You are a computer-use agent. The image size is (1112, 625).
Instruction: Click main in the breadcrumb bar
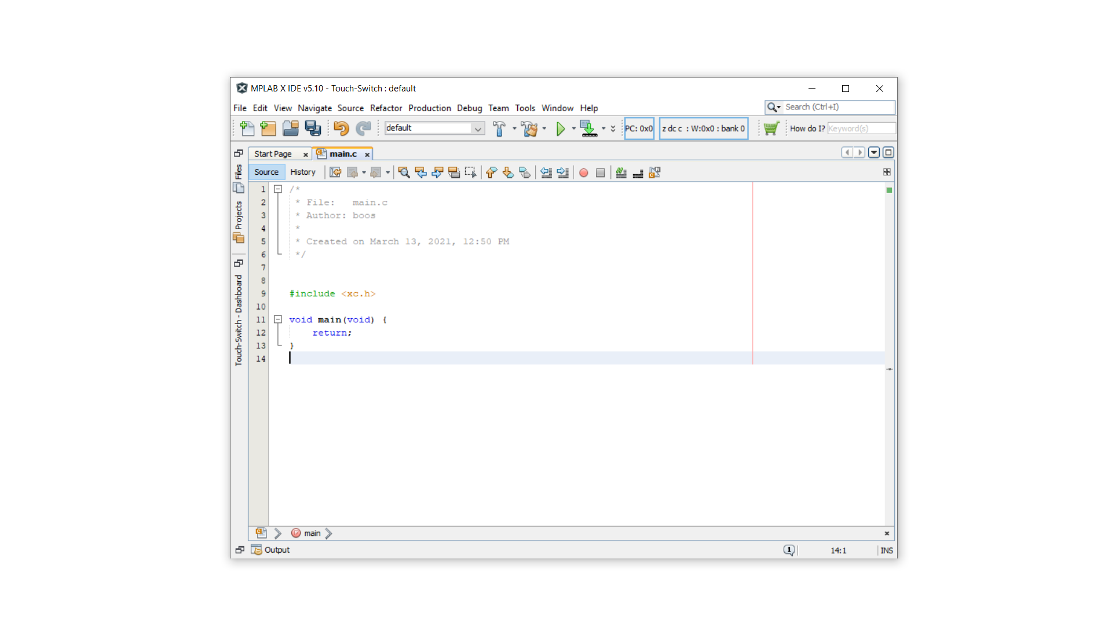point(312,534)
